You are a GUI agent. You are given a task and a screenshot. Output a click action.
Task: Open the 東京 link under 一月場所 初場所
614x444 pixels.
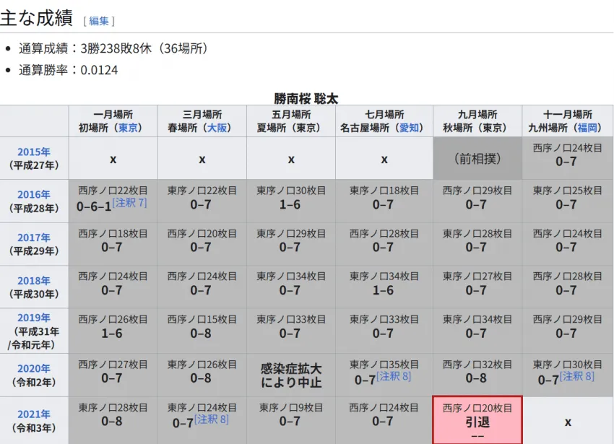(x=128, y=128)
